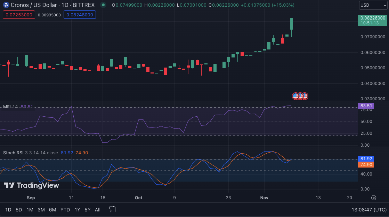Click the MFI value label 83.51

366,106
